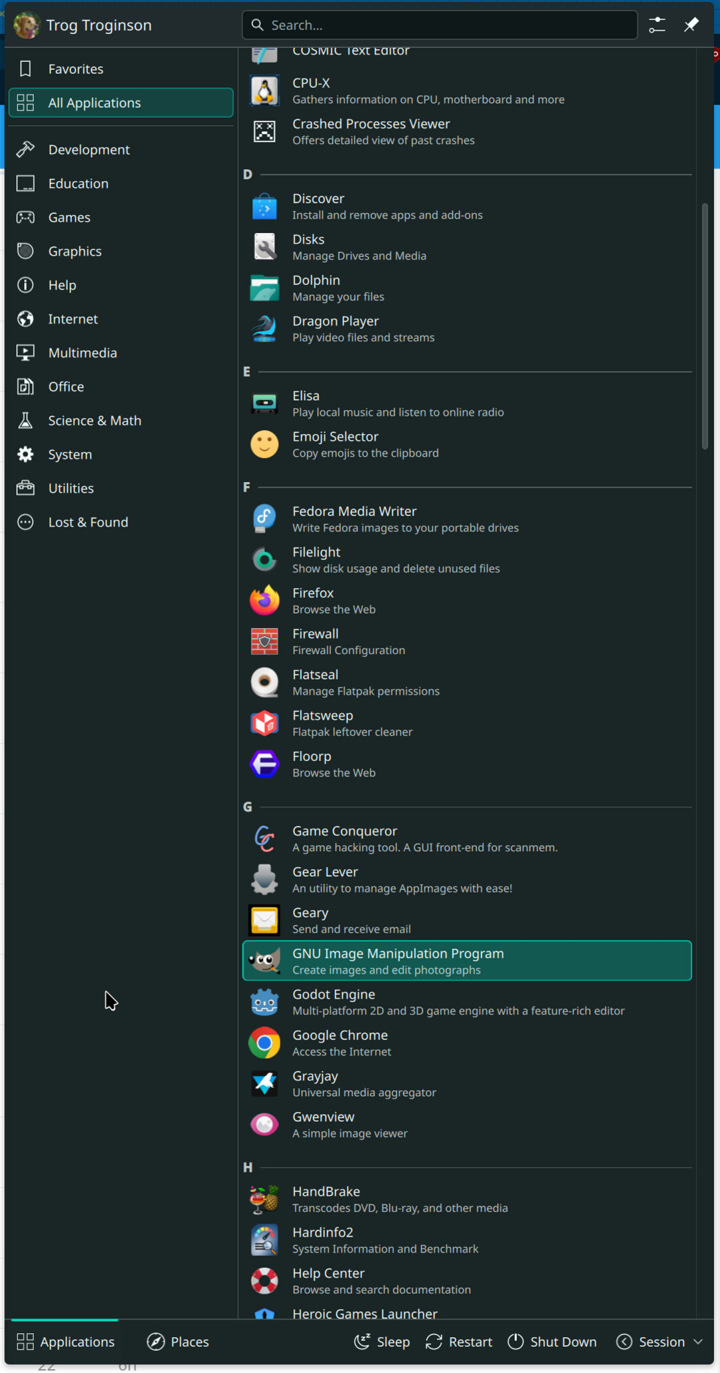Viewport: 720px width, 1373px height.
Task: Open the Favorites category
Action: tap(75, 69)
